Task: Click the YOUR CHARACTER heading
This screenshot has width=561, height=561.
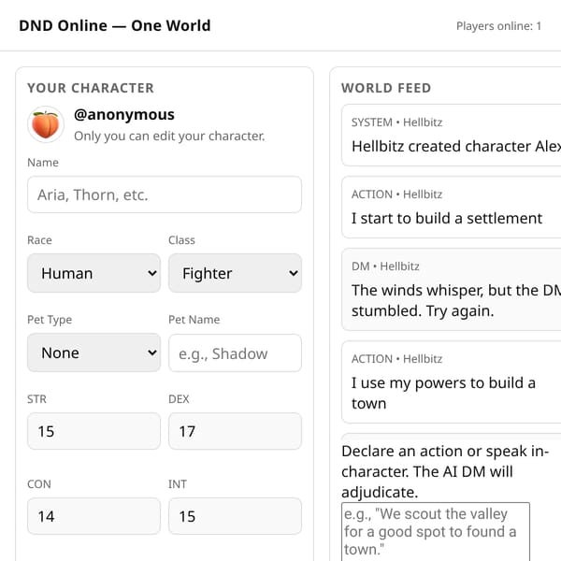Action: click(x=91, y=88)
